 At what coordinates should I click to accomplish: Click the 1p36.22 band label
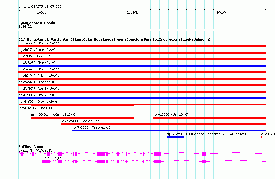coord(25,27)
